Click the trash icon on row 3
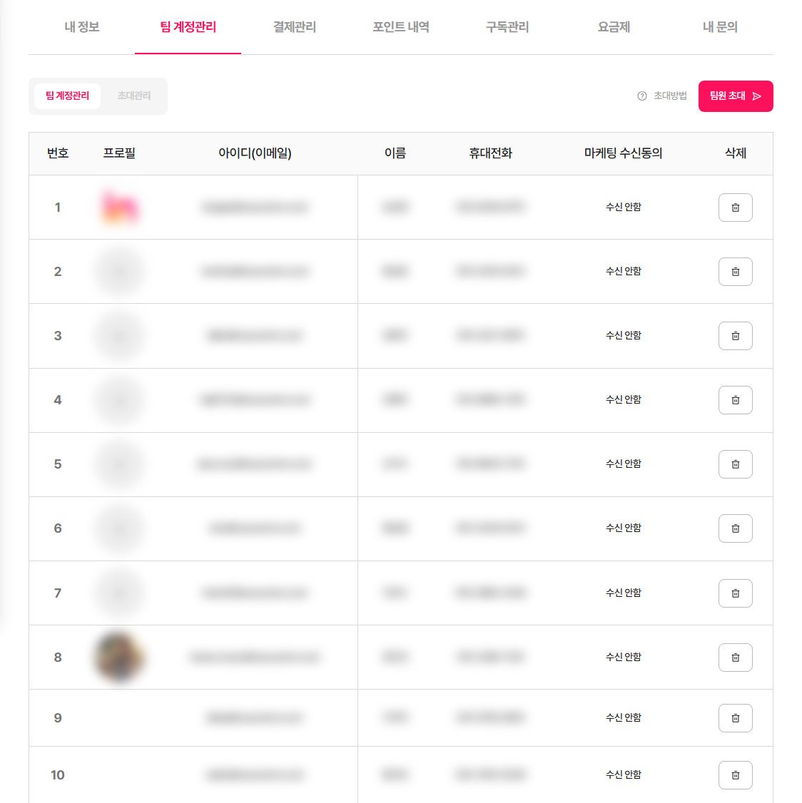802x803 pixels. pos(735,335)
